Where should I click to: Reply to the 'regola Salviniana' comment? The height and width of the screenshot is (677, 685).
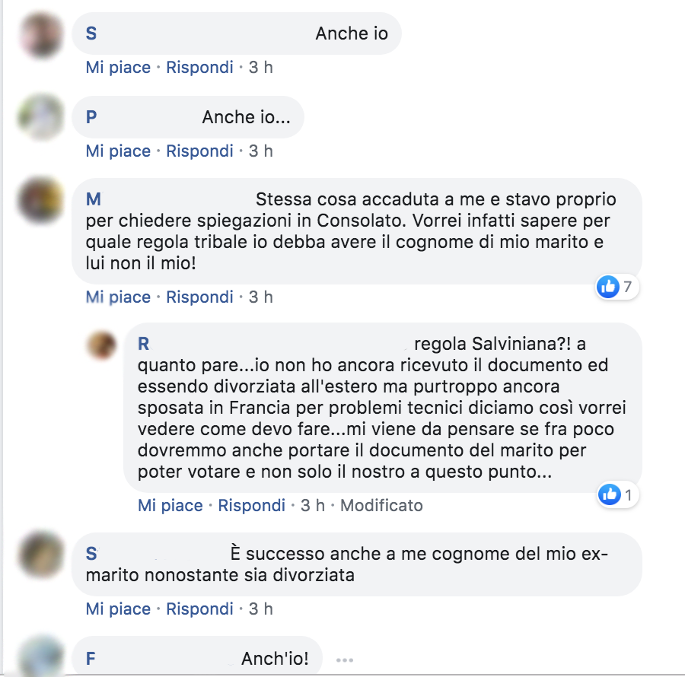[x=252, y=505]
